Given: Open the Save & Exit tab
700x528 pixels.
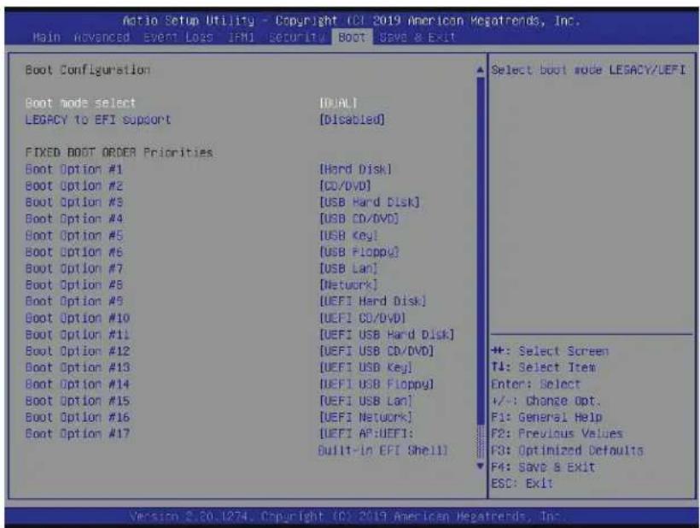Looking at the screenshot, I should point(417,37).
